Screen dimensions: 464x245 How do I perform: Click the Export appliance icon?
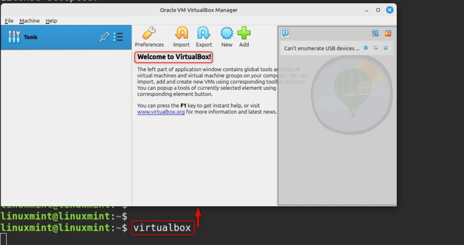coord(204,37)
